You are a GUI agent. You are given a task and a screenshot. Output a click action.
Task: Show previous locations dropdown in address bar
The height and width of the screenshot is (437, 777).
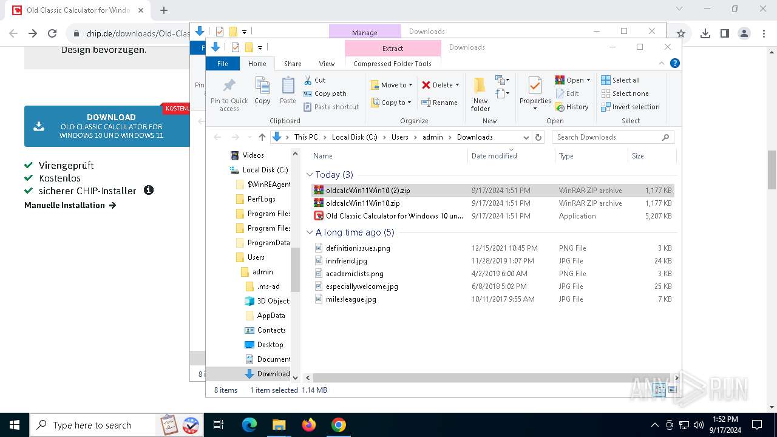pos(526,137)
